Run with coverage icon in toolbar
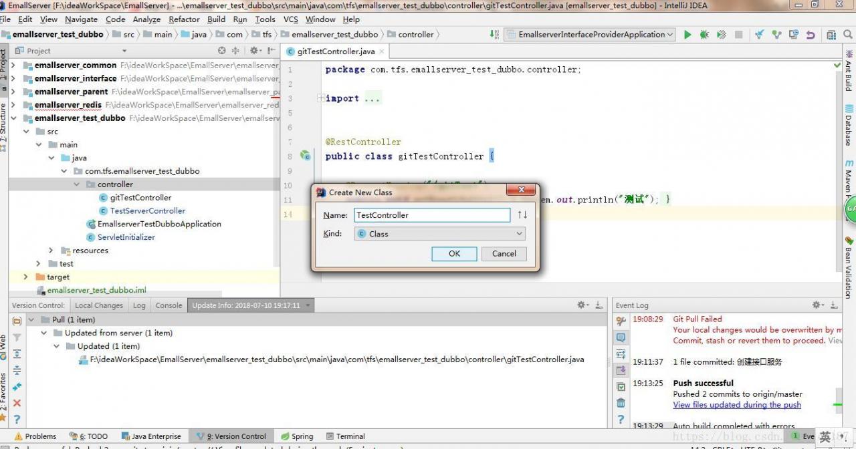856x449 pixels. click(722, 35)
